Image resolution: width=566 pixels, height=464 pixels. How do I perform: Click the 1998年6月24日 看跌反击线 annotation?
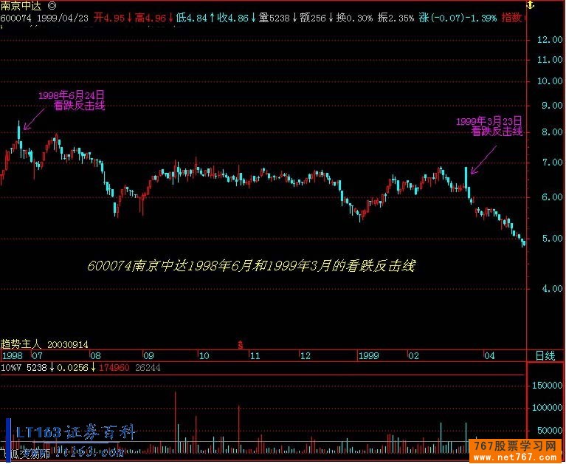click(x=72, y=100)
